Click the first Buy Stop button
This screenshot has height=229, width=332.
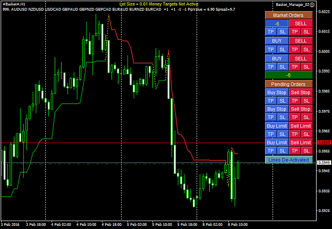pos(277,92)
